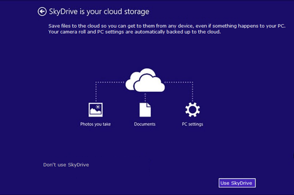Click the "Documents" label under the page icon
The image size is (294, 195).
pos(145,124)
